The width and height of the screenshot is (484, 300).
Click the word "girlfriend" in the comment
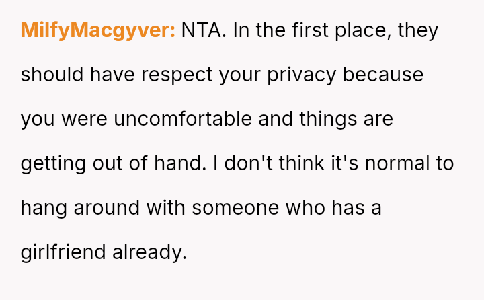pyautogui.click(x=63, y=252)
